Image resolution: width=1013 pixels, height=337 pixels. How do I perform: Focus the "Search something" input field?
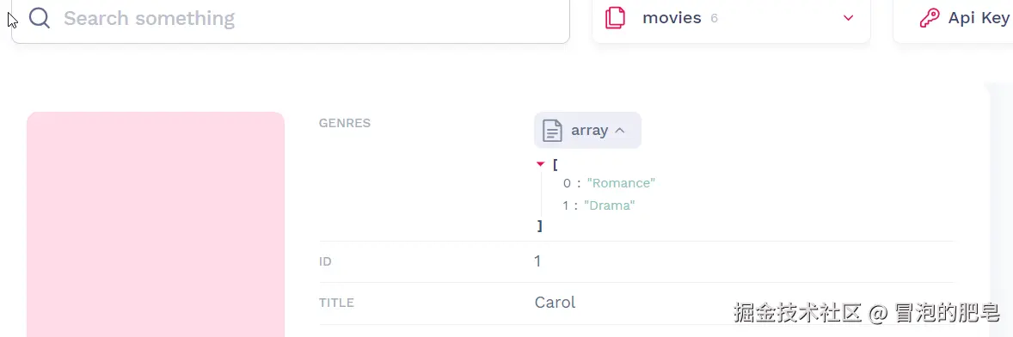pyautogui.click(x=291, y=19)
